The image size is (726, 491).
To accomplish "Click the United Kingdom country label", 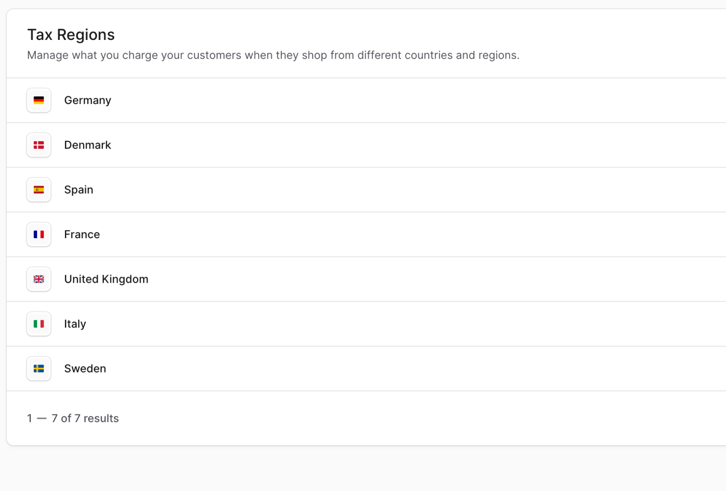I will point(106,279).
